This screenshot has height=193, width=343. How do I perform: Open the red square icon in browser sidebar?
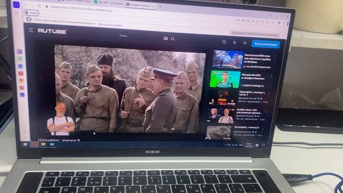pyautogui.click(x=21, y=73)
